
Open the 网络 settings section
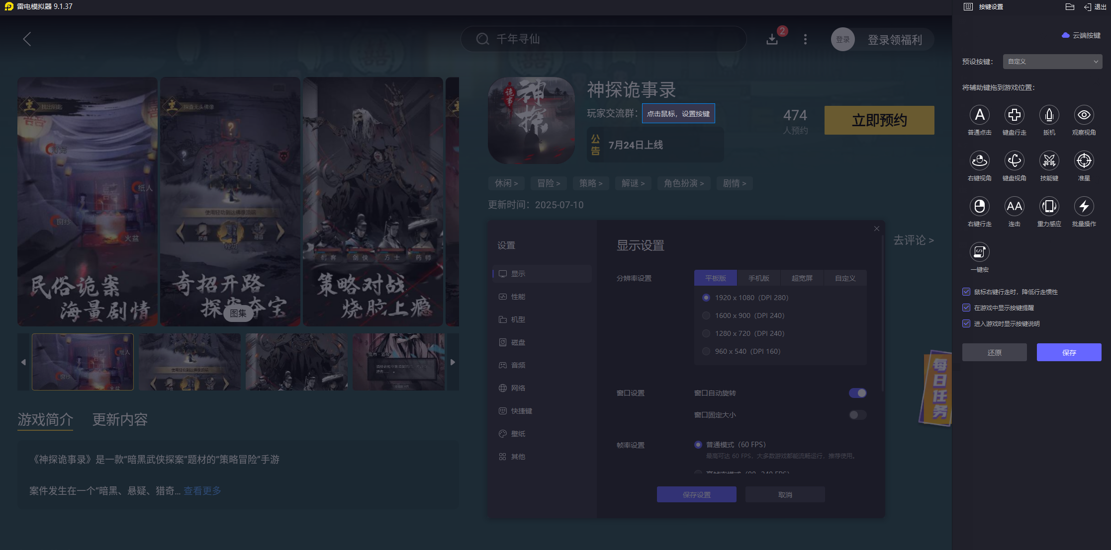[x=542, y=388]
